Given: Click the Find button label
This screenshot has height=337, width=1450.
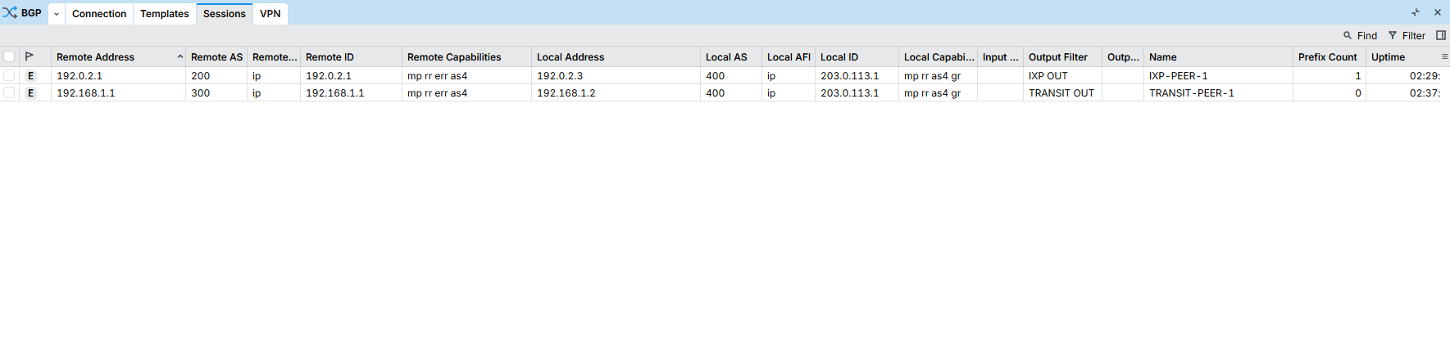Looking at the screenshot, I should 1367,36.
